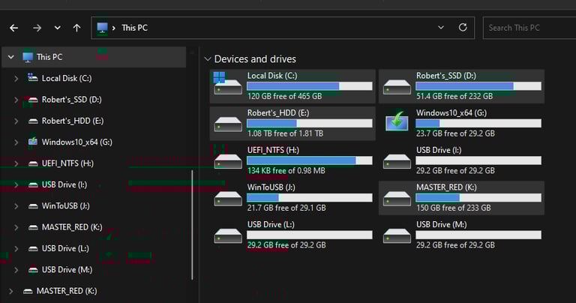
Task: Click WinToUSB (J:) drive icon in main pane
Action: click(x=228, y=199)
